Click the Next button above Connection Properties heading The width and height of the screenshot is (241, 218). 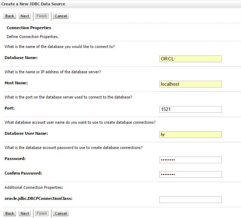click(24, 16)
